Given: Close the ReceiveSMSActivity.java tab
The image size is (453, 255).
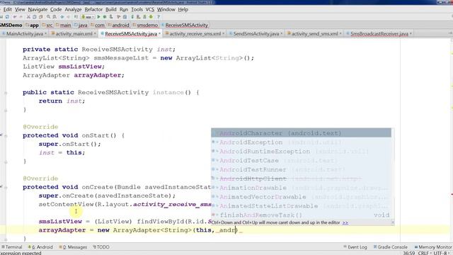Looking at the screenshot, I should pos(159,34).
